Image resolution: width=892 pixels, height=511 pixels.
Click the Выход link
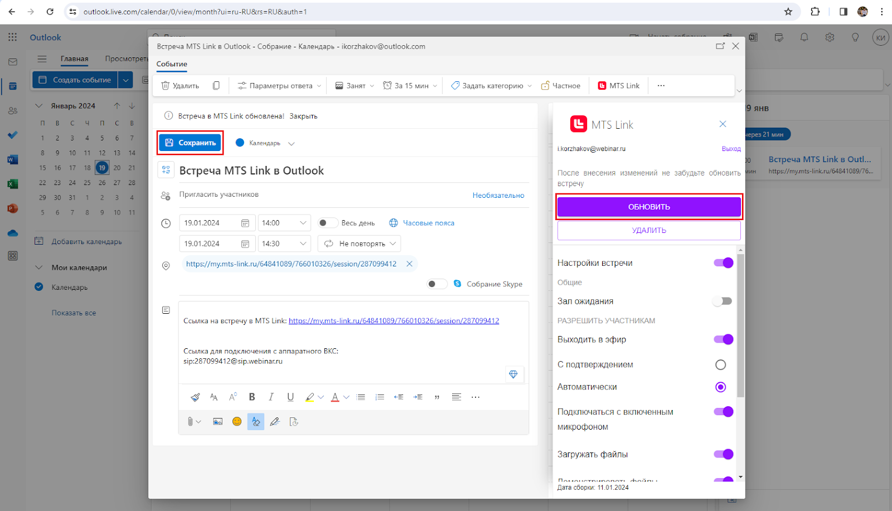(x=731, y=149)
